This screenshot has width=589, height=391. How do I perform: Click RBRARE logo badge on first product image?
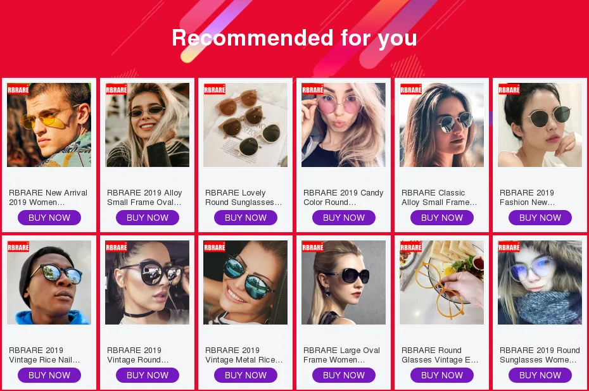[x=18, y=89]
